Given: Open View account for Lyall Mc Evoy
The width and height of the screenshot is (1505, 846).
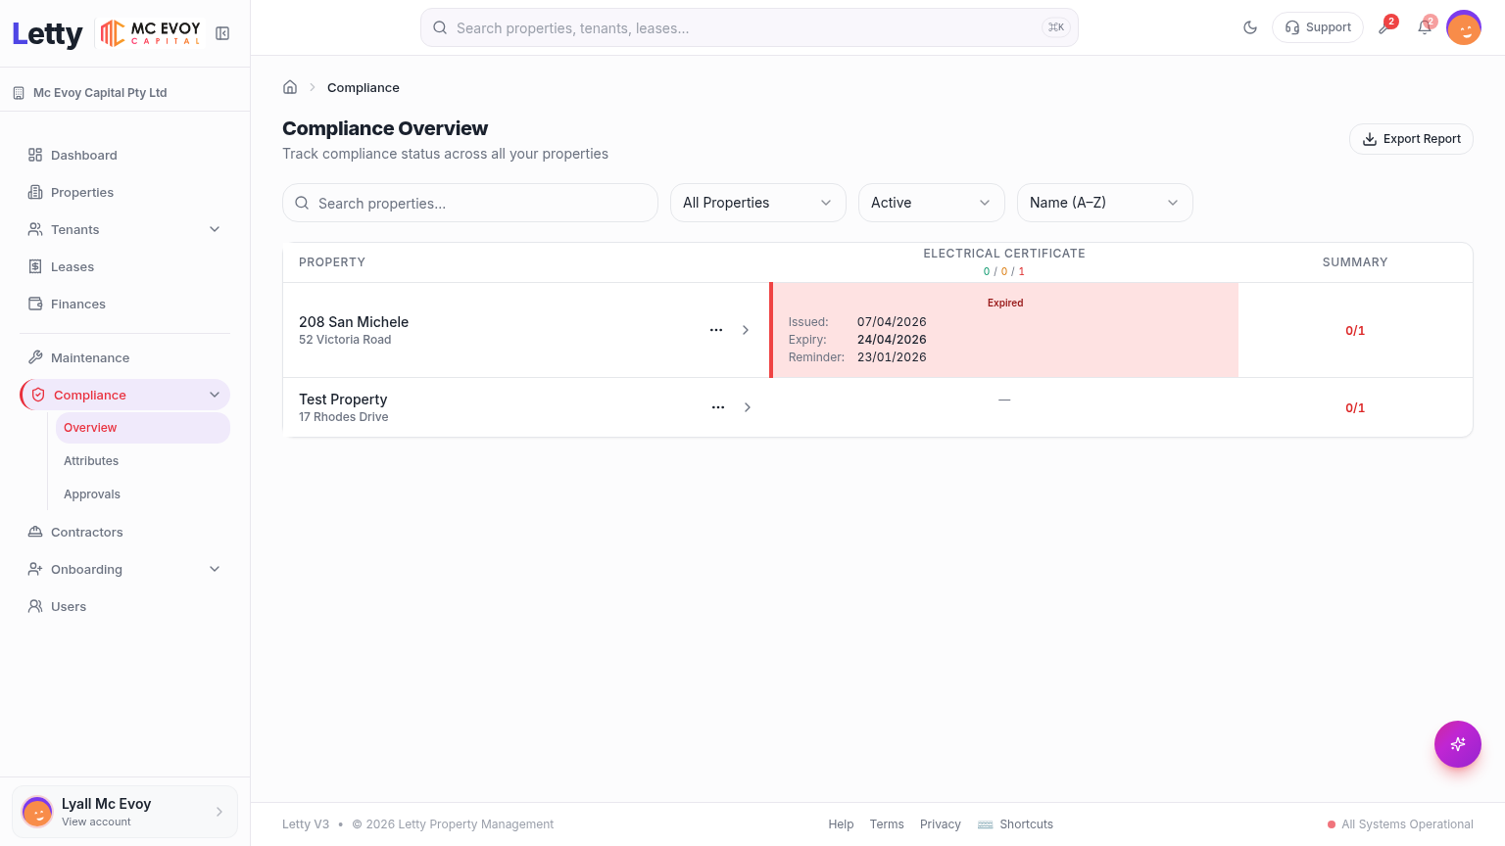Looking at the screenshot, I should (124, 812).
